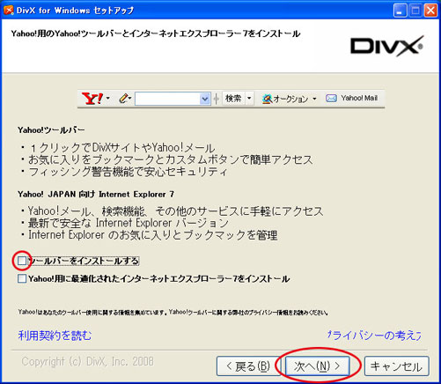Click the Copyright (c) DivX, Inc. 2008 text
Image resolution: width=441 pixels, height=384 pixels.
tap(87, 361)
